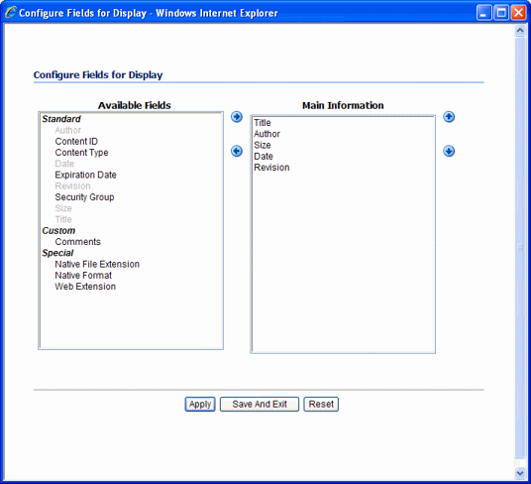Maximize the Internet Explorer window
This screenshot has height=484, width=531.
[x=501, y=13]
